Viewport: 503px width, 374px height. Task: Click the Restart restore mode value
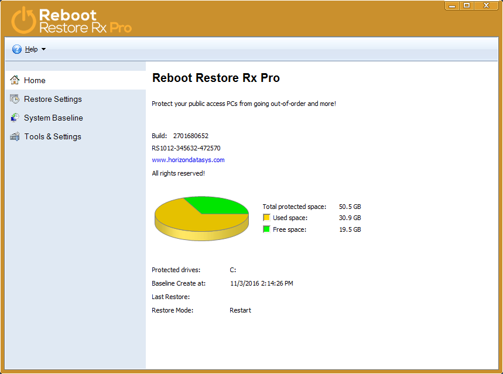pyautogui.click(x=240, y=310)
